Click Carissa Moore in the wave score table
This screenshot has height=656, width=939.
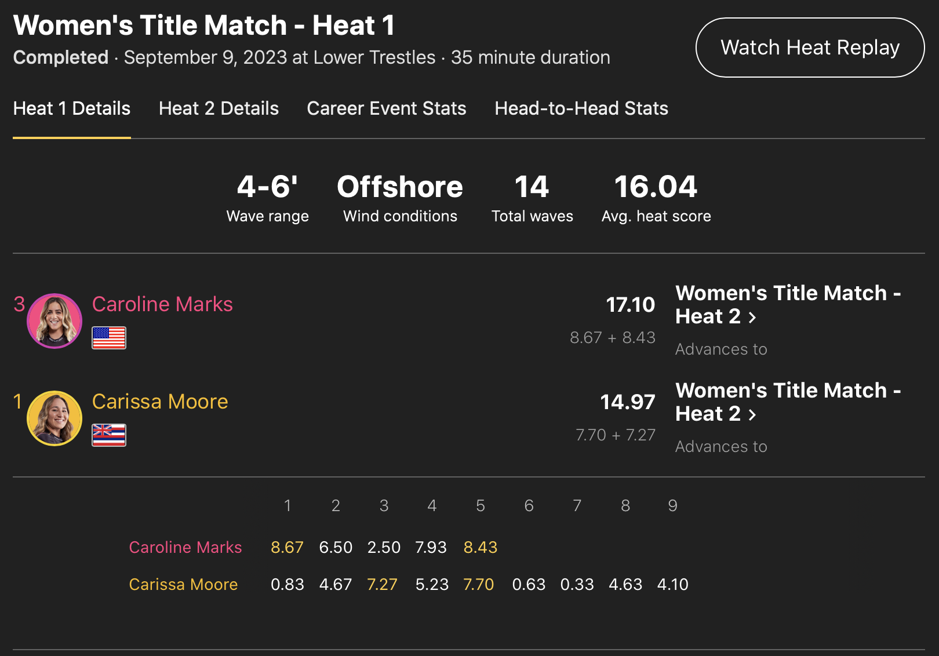[183, 584]
